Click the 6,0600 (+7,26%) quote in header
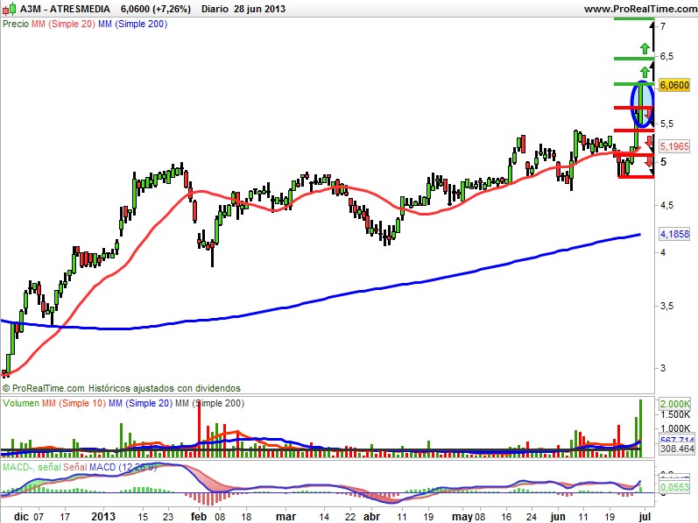 coord(156,9)
